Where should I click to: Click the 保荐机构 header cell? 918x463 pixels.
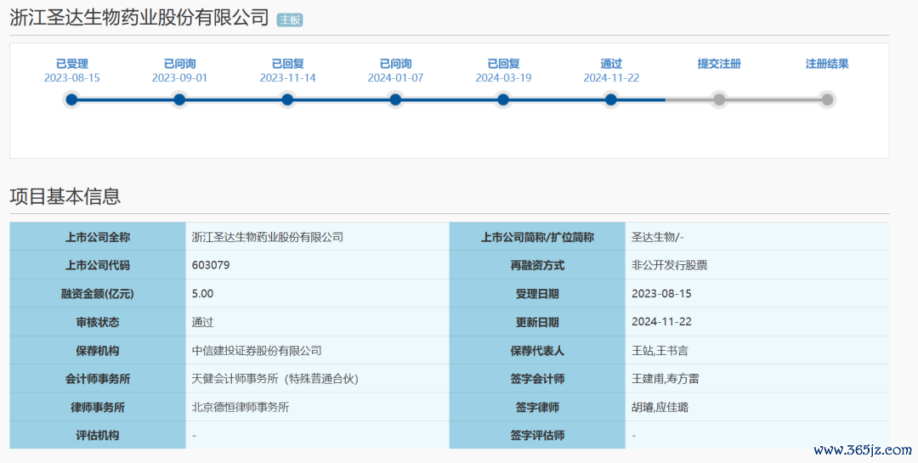pyautogui.click(x=98, y=350)
